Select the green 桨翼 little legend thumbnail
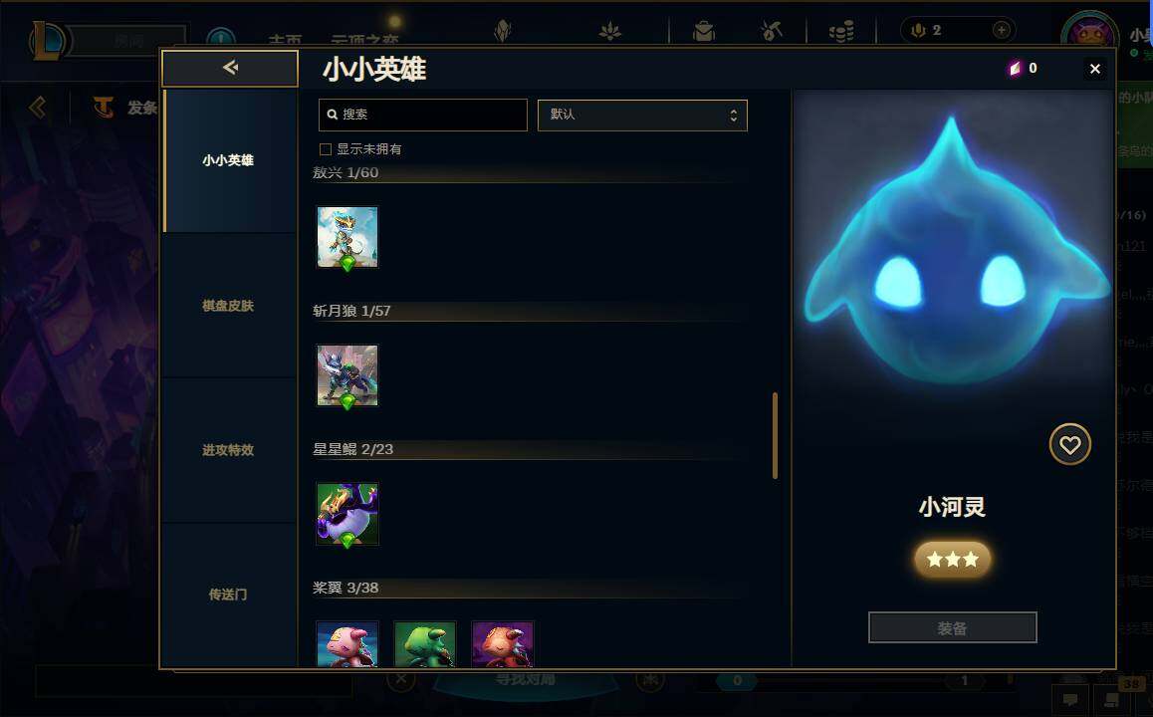The height and width of the screenshot is (717, 1153). 425,644
